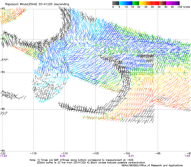Click the purple '7:58' time label
Image resolution: width=191 pixels, height=167 pixels.
[x=187, y=156]
